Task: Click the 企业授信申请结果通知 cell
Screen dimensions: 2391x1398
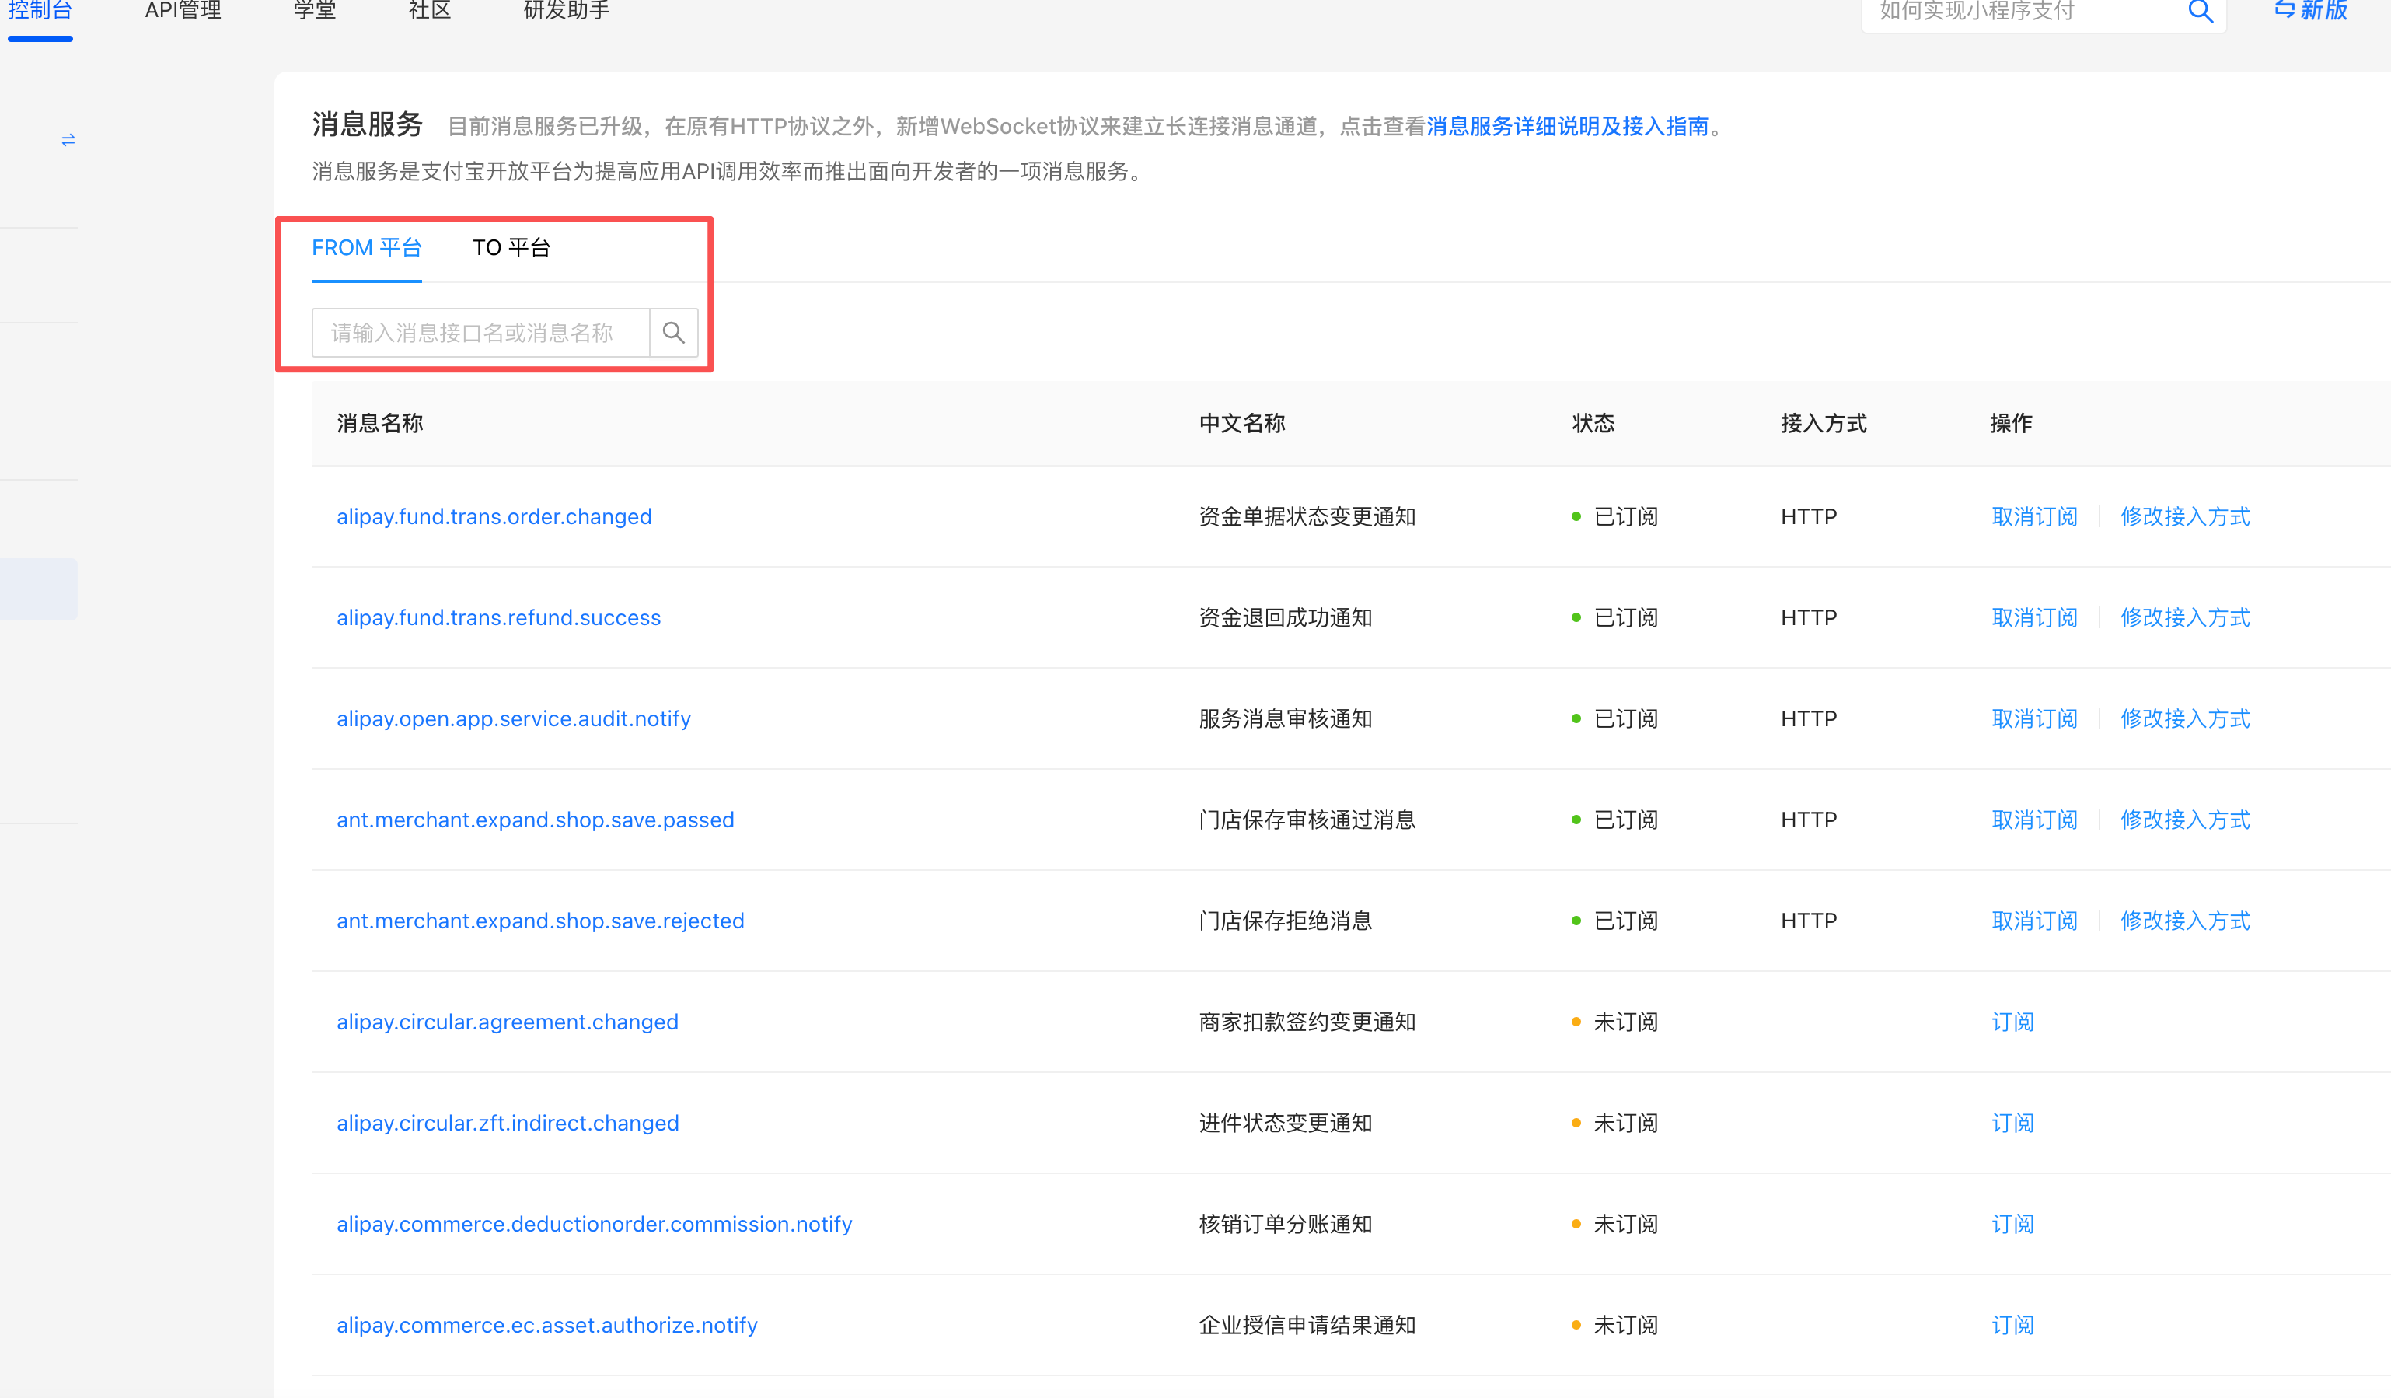Action: click(1307, 1325)
